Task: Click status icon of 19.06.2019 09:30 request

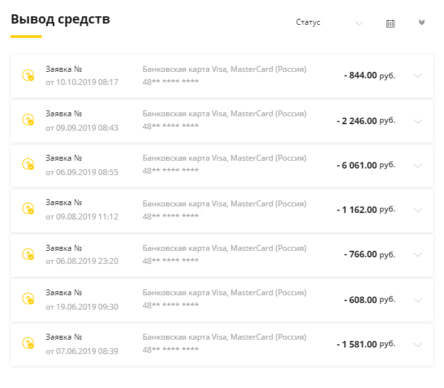Action: click(28, 299)
